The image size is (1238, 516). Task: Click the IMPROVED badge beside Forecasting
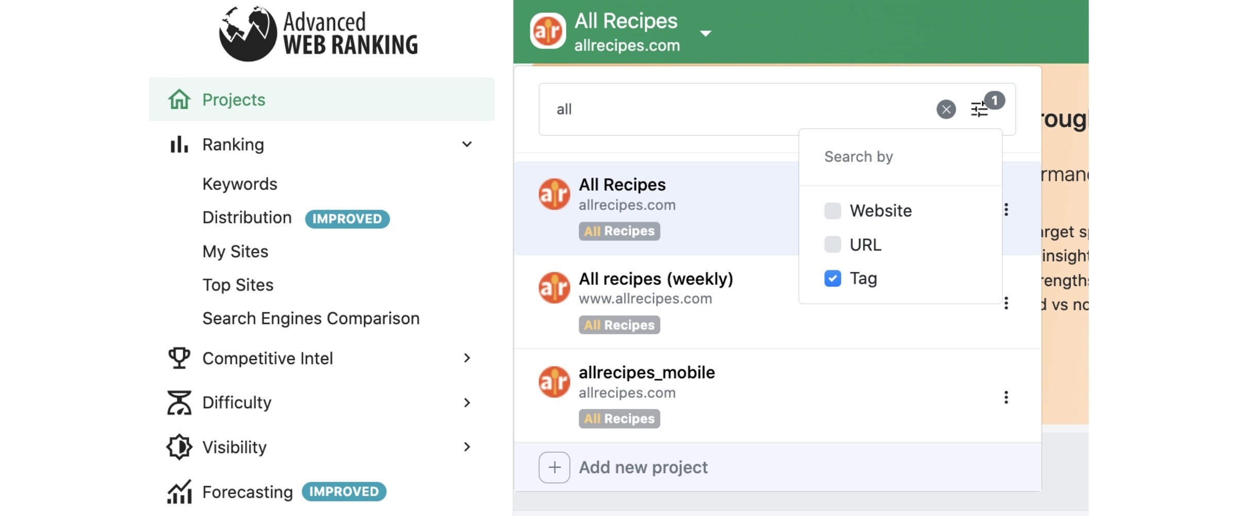coord(344,492)
